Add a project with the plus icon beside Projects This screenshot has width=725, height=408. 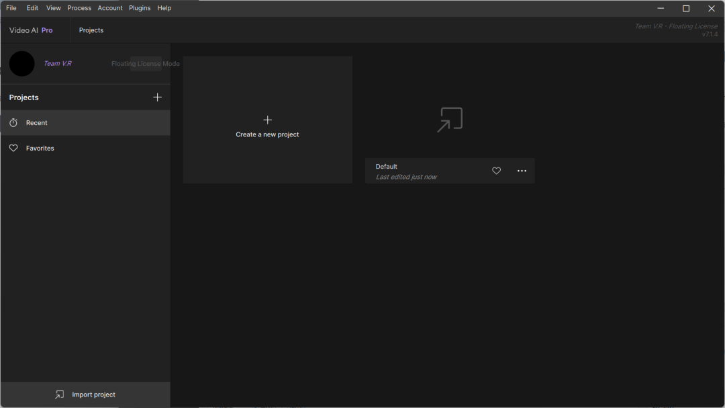click(x=158, y=97)
